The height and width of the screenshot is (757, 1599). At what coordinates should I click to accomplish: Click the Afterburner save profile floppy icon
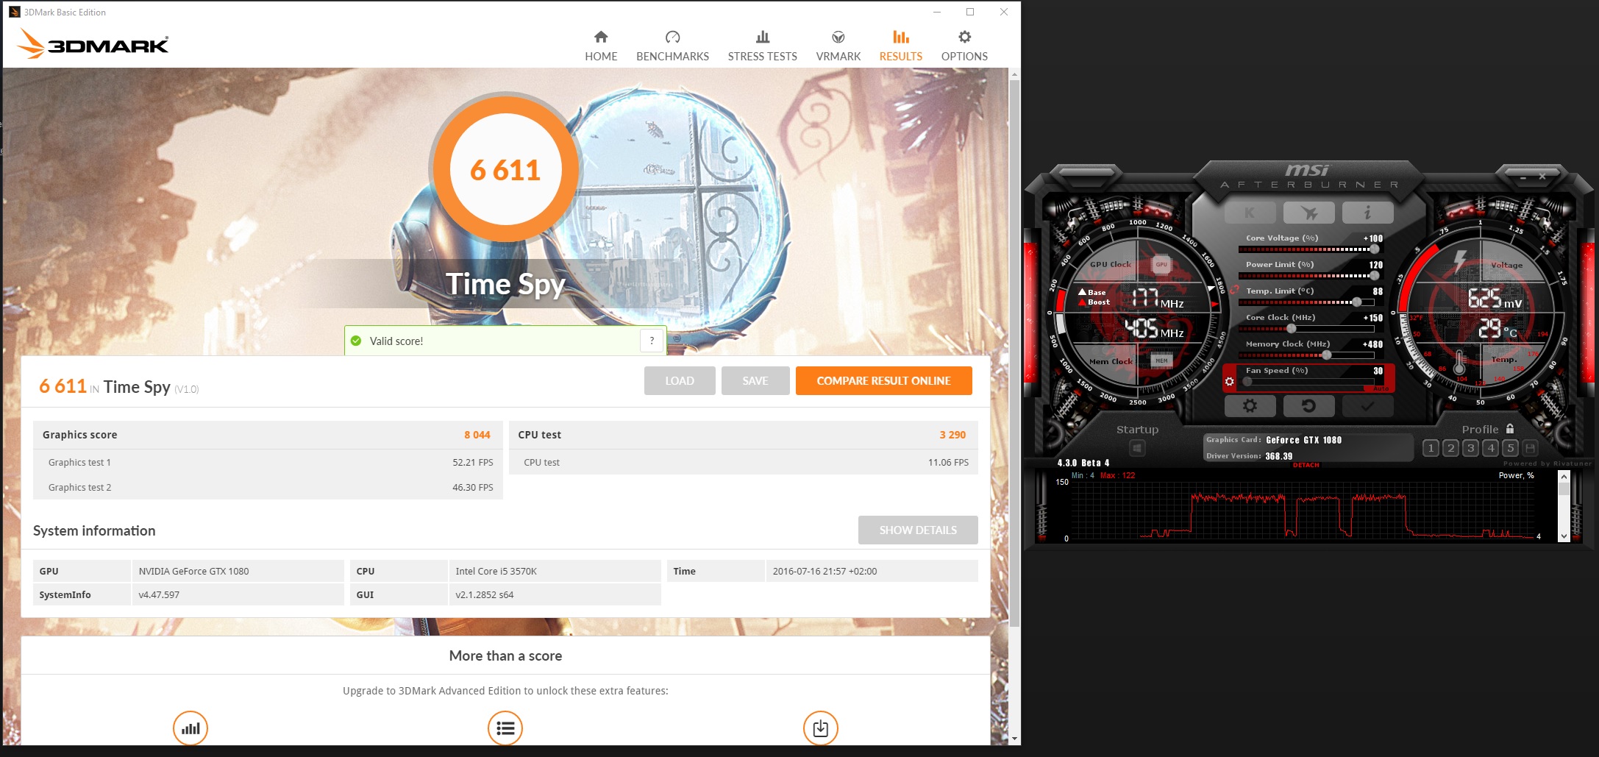click(1530, 447)
